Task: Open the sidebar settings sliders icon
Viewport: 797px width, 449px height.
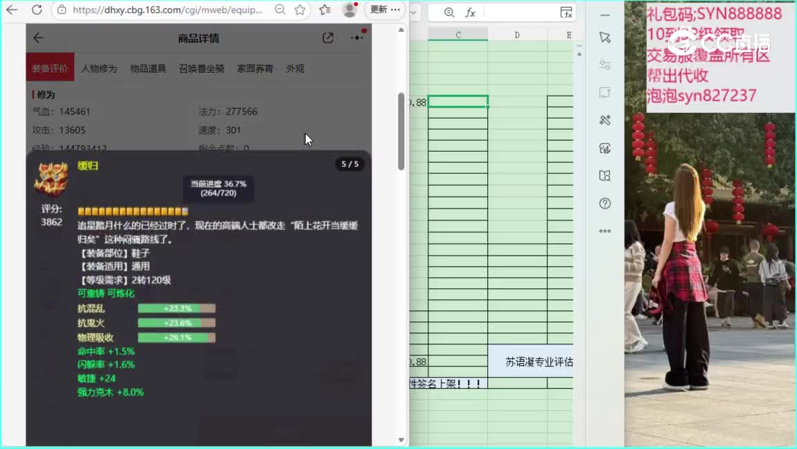Action: point(605,65)
